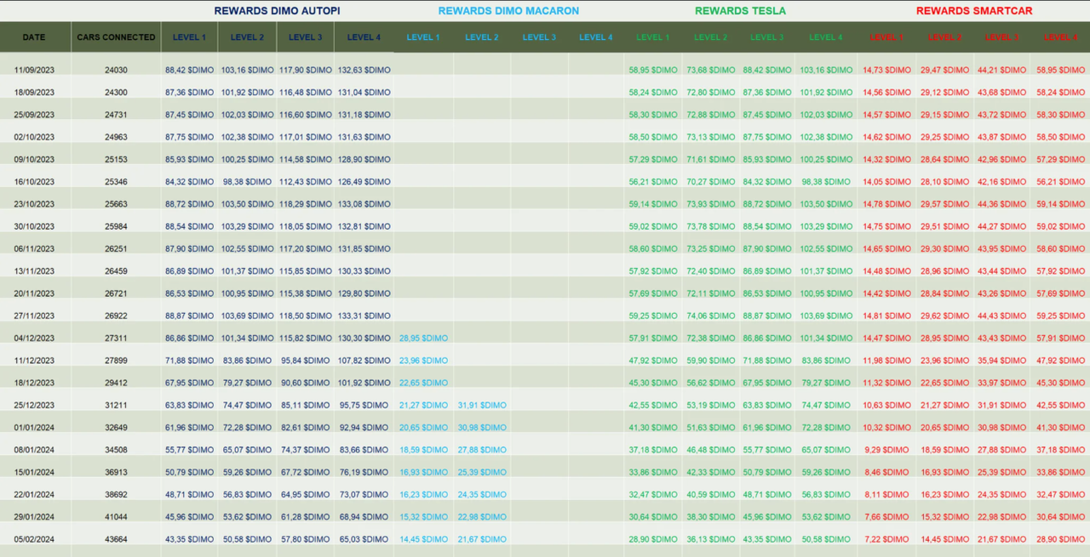Select AutoPi cell 114,58 $DIMO
Image resolution: width=1090 pixels, height=557 pixels.
(x=306, y=159)
